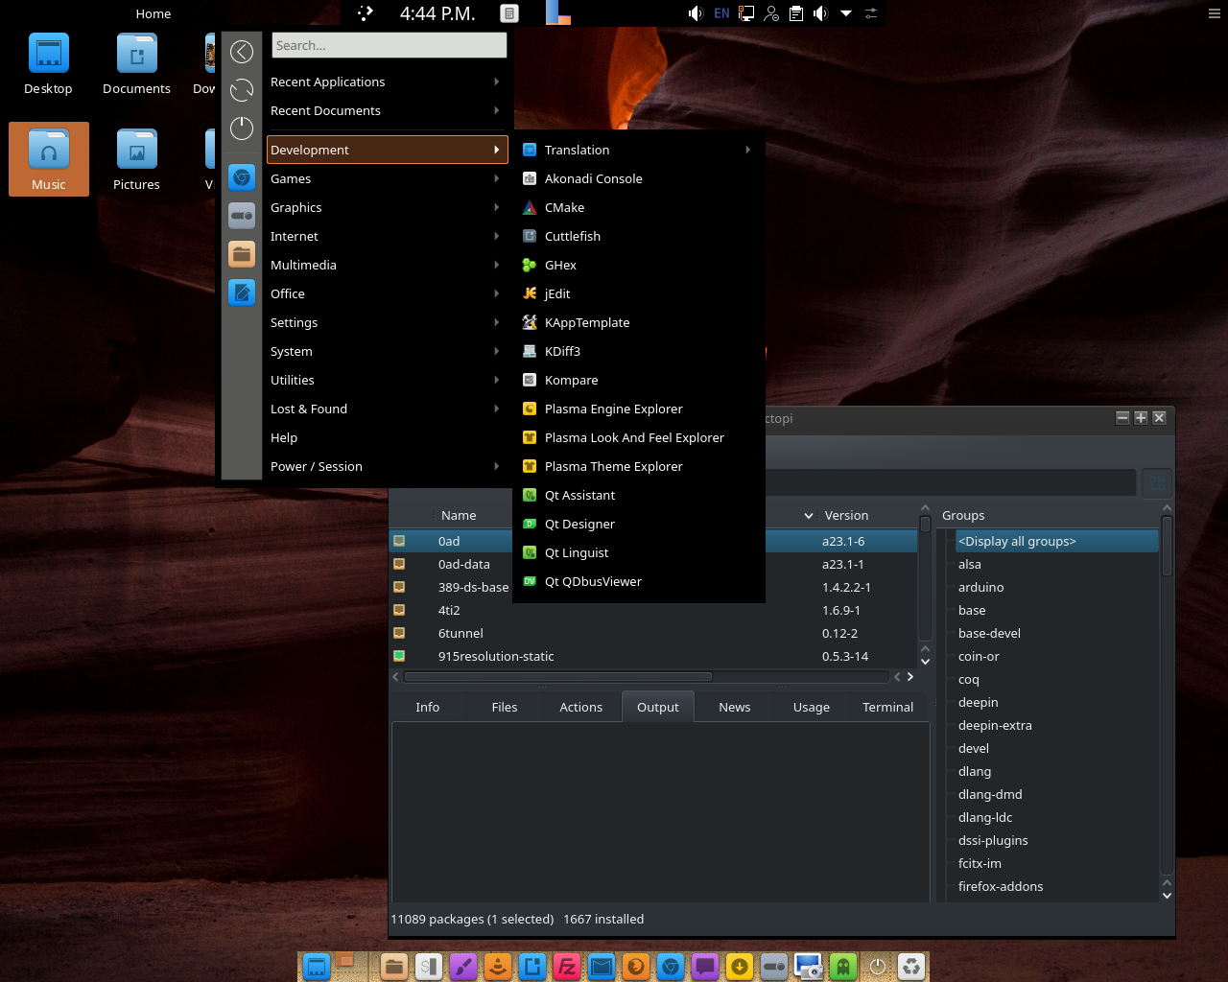
Task: Open the text editor pencil icon in sidebar
Action: point(242,292)
